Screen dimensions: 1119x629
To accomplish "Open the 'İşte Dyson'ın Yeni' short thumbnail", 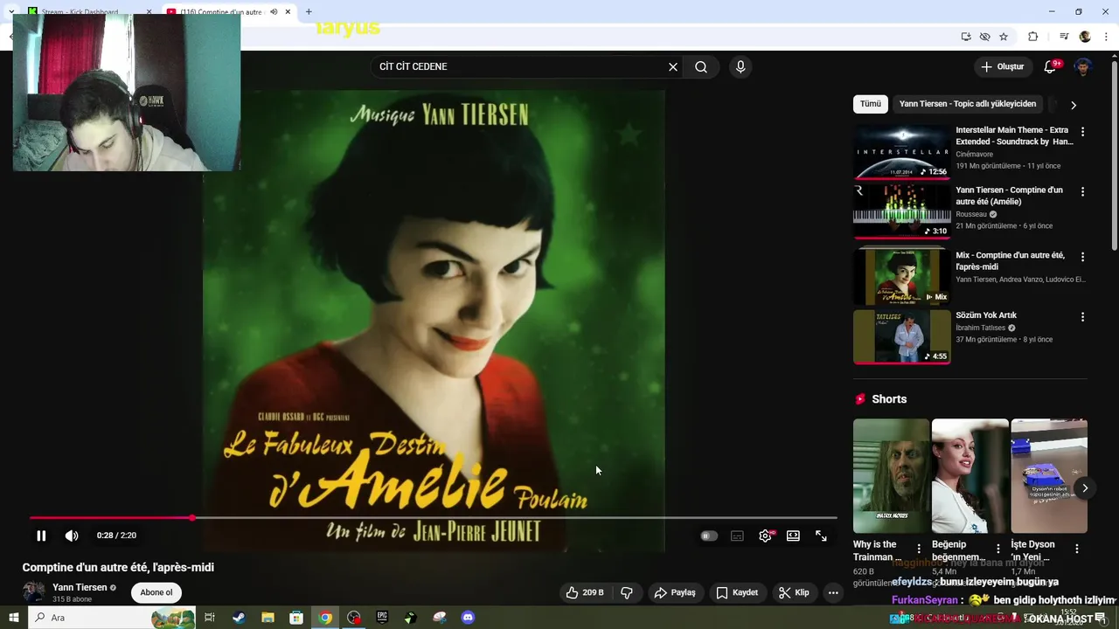I will point(1049,476).
